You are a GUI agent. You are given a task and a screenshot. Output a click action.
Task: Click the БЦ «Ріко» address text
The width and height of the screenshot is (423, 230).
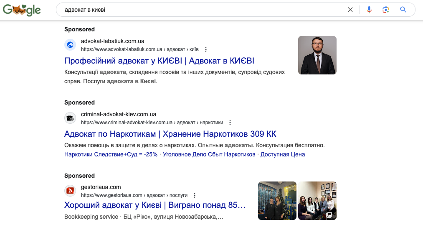tap(173, 217)
